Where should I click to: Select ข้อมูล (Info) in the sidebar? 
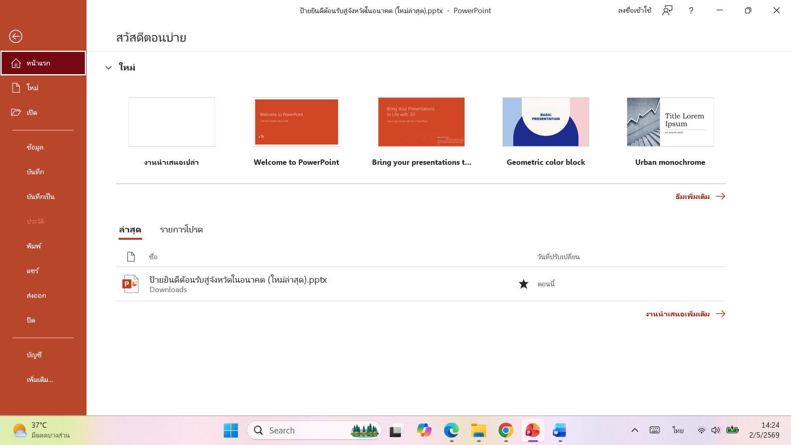tap(43, 147)
